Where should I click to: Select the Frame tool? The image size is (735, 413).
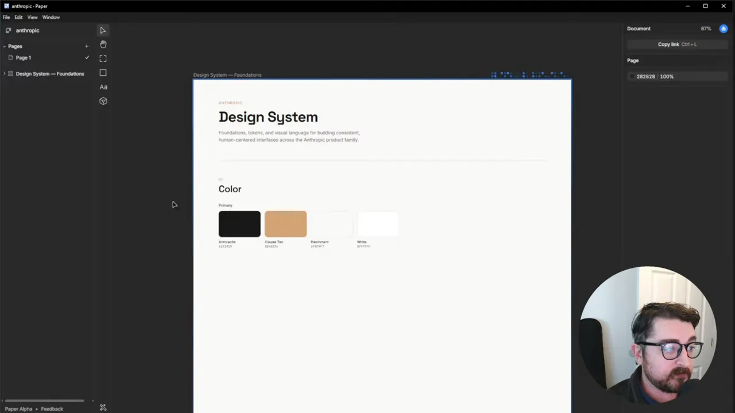pos(103,58)
